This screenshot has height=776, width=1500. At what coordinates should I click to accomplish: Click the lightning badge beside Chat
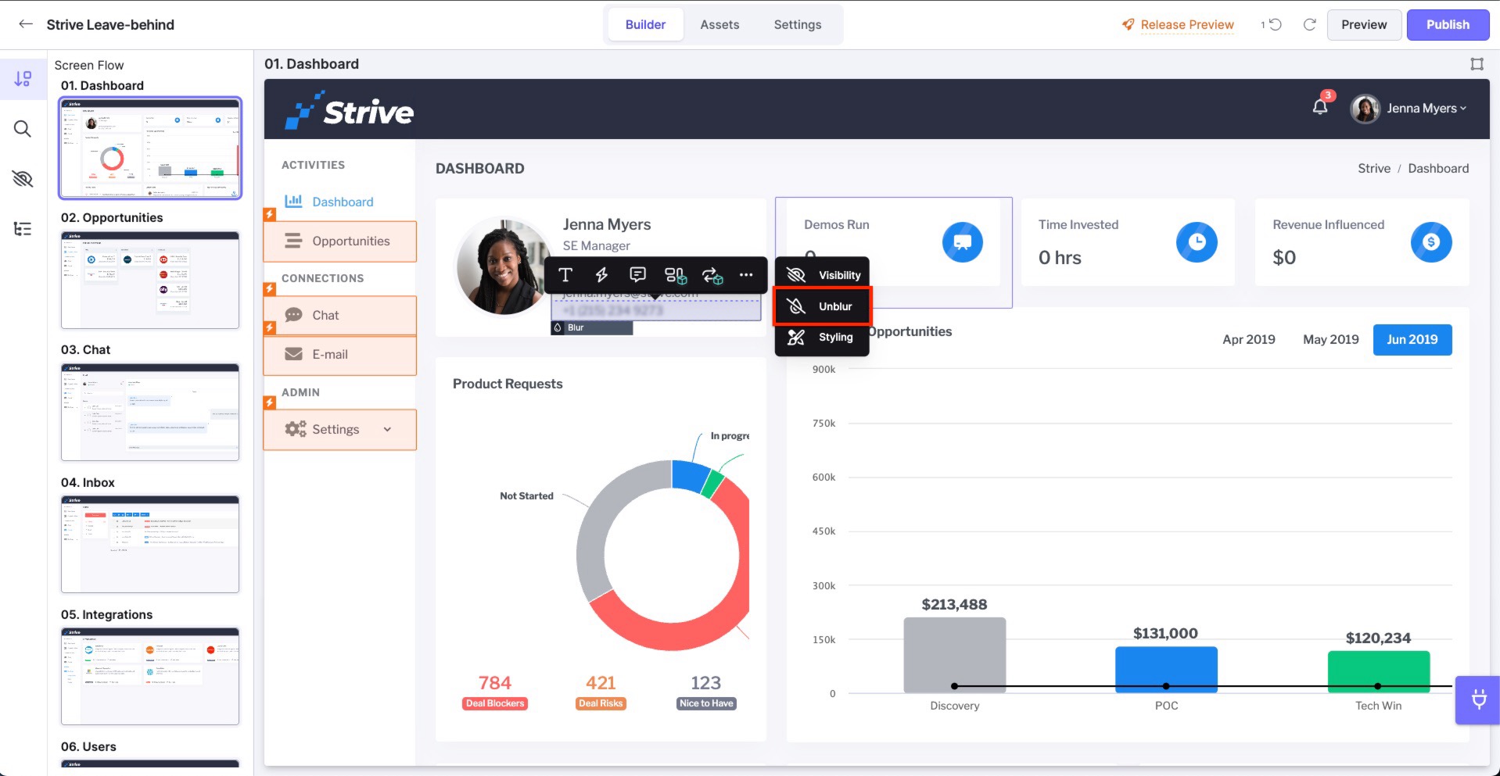(x=270, y=289)
